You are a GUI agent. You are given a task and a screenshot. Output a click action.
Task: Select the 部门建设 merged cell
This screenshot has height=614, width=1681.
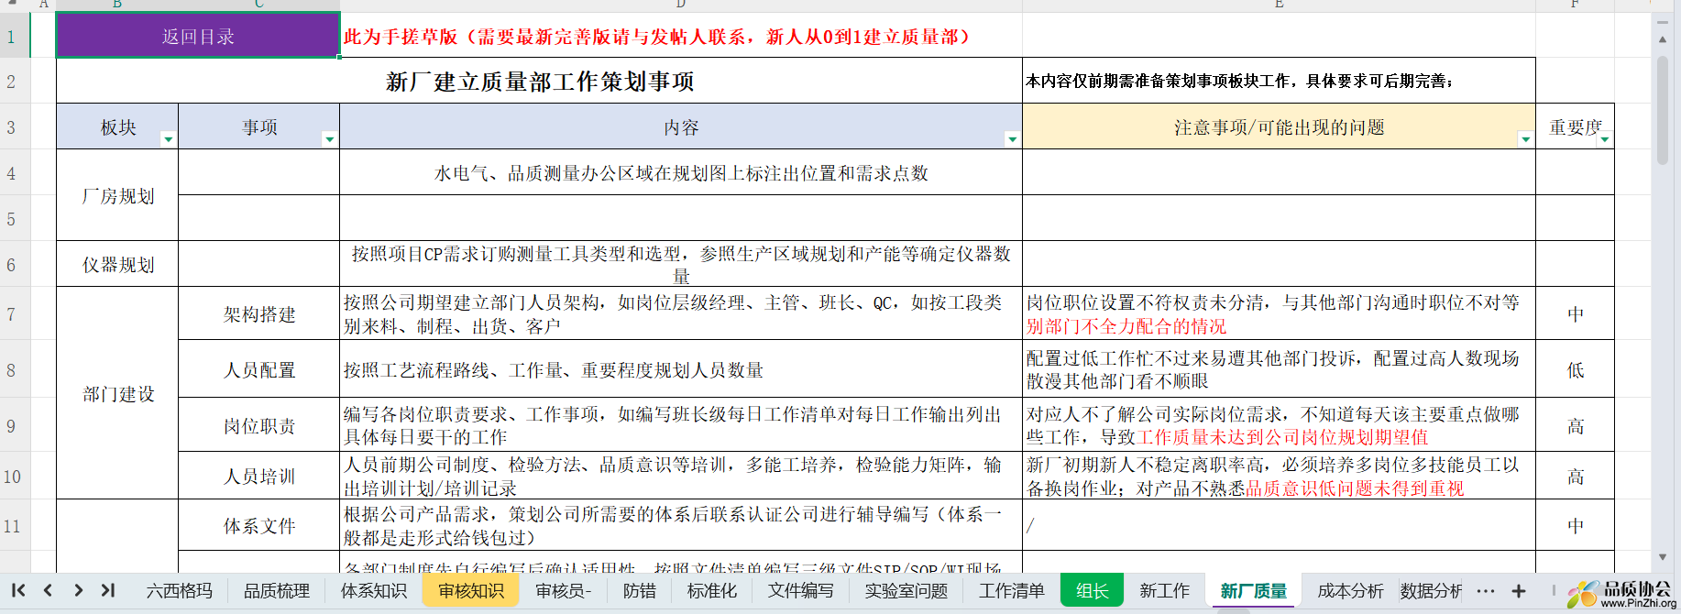117,394
